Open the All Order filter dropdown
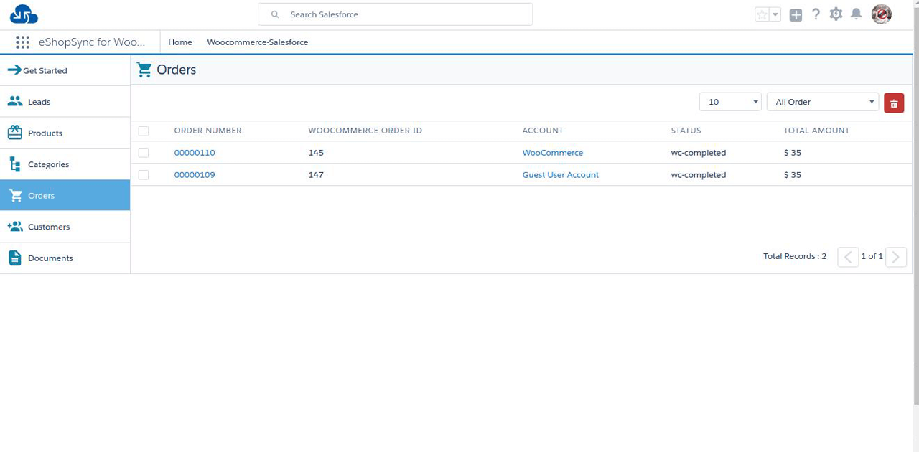 [x=823, y=102]
